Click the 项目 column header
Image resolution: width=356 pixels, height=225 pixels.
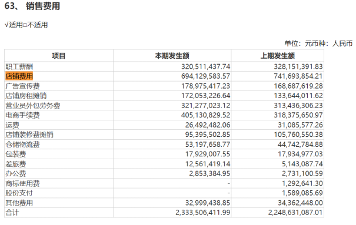[59, 56]
